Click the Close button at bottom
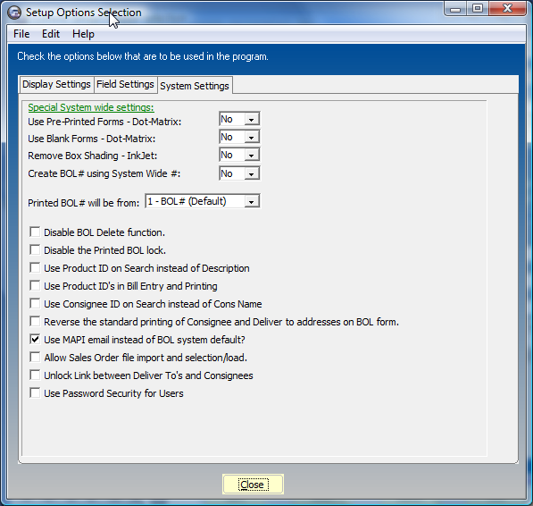533x506 pixels. coord(253,485)
